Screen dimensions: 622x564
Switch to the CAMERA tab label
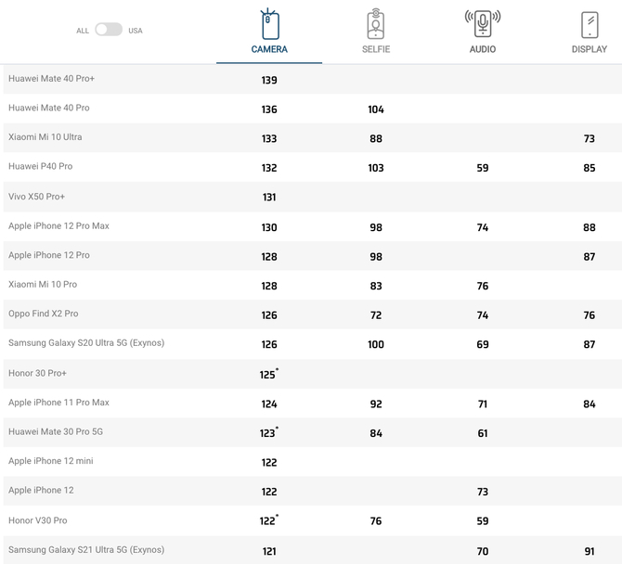[x=269, y=49]
